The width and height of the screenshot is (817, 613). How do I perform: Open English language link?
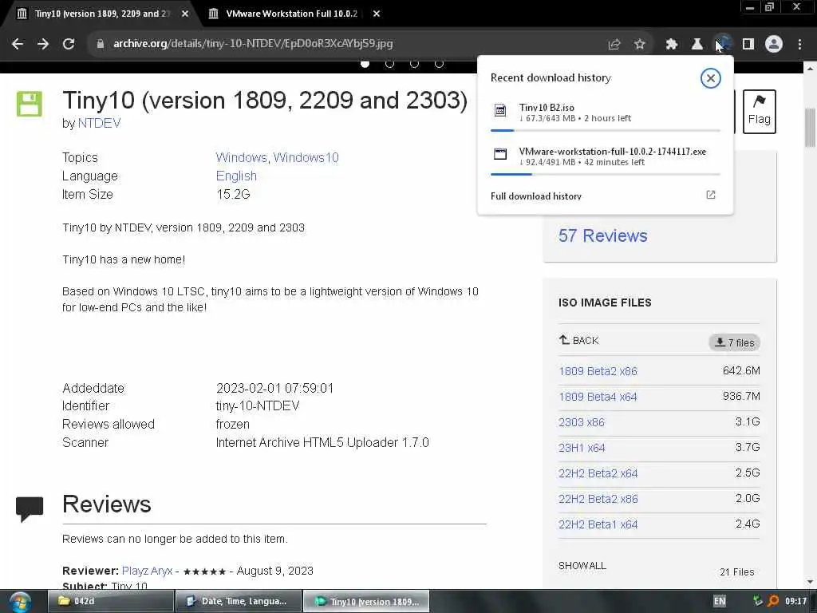[x=236, y=176]
